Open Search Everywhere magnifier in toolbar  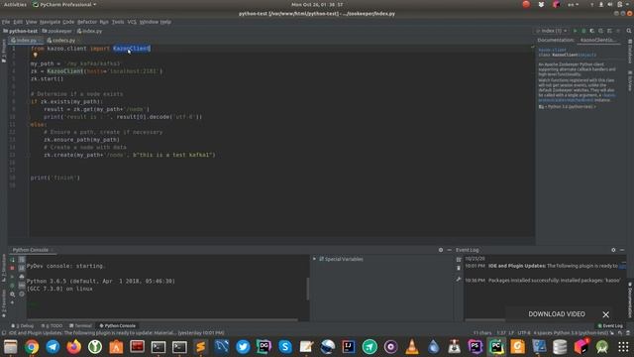coord(629,31)
